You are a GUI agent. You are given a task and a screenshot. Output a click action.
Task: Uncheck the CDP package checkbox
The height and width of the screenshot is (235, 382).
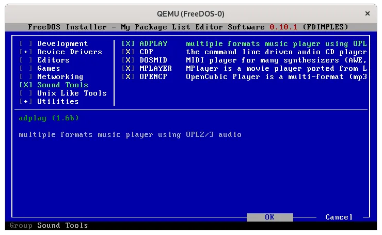(128, 52)
